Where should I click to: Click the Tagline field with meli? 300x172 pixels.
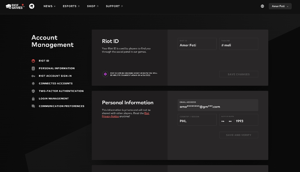(239, 44)
